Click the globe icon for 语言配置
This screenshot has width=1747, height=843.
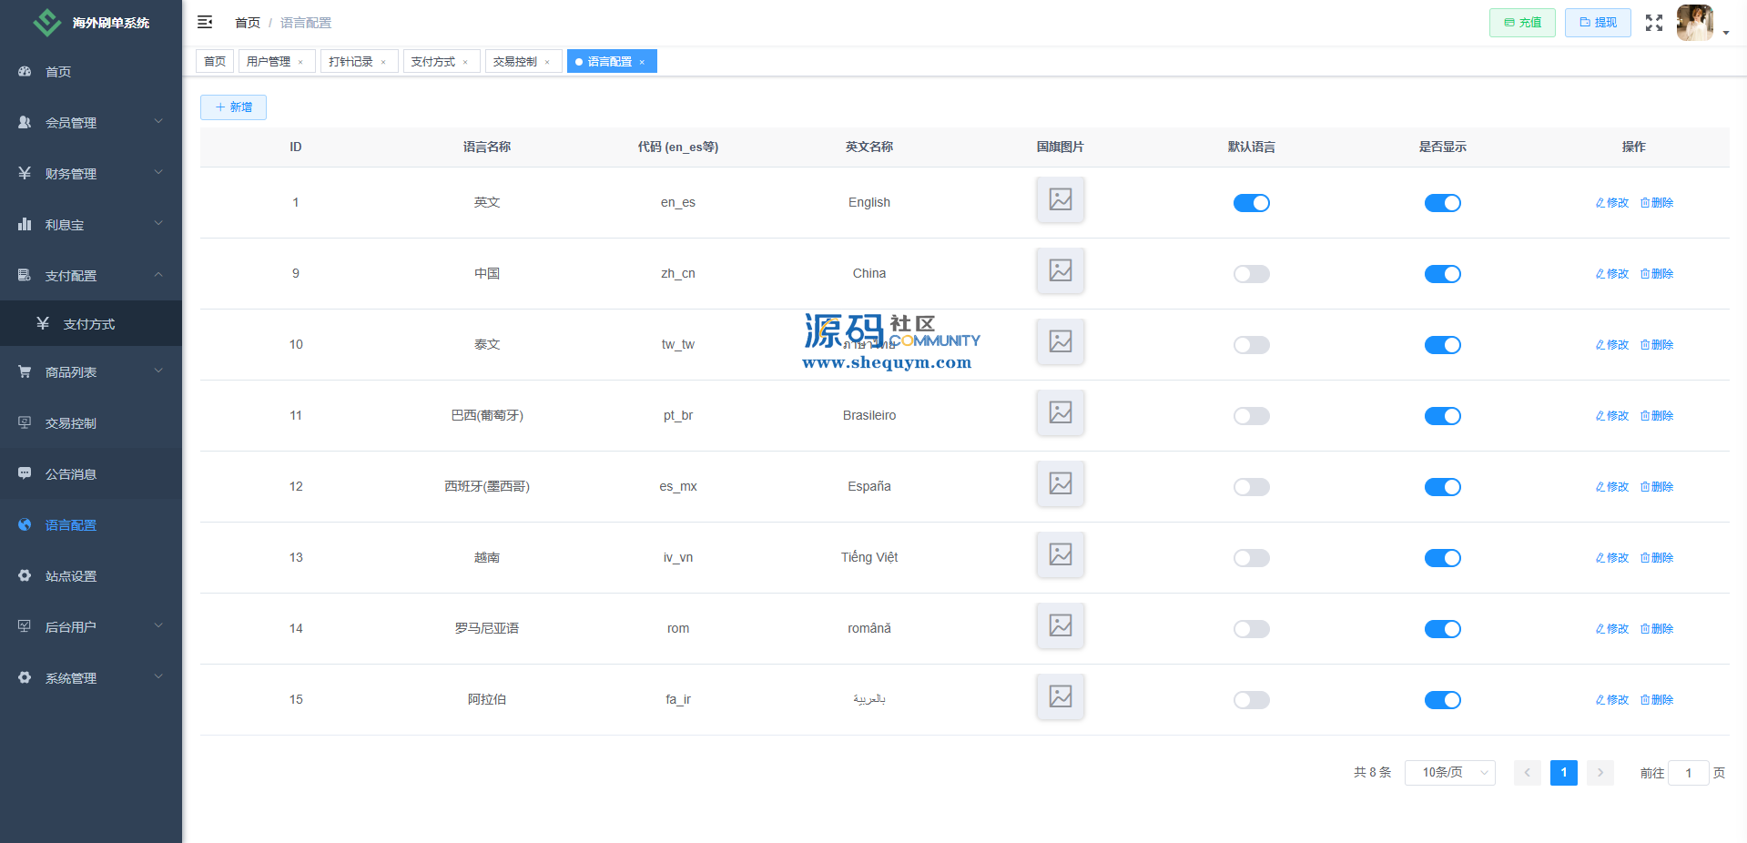[25, 525]
